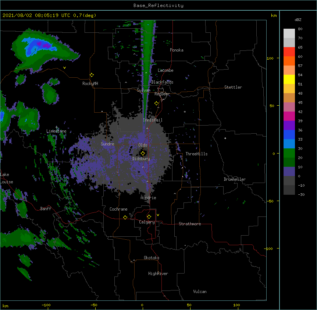Click the yellow v marker beside Calgary diamond
The image size is (317, 310).
pos(158,215)
